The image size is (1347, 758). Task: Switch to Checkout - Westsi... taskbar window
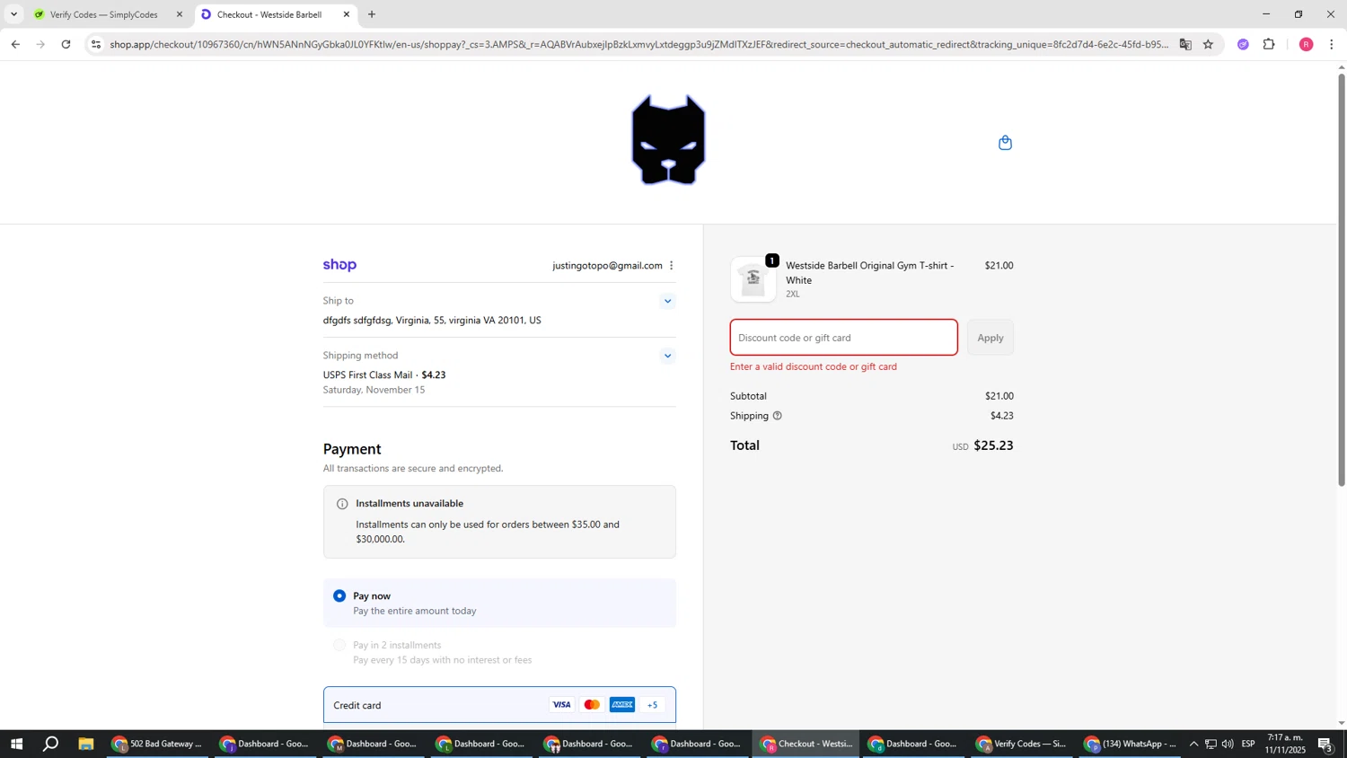[806, 744]
